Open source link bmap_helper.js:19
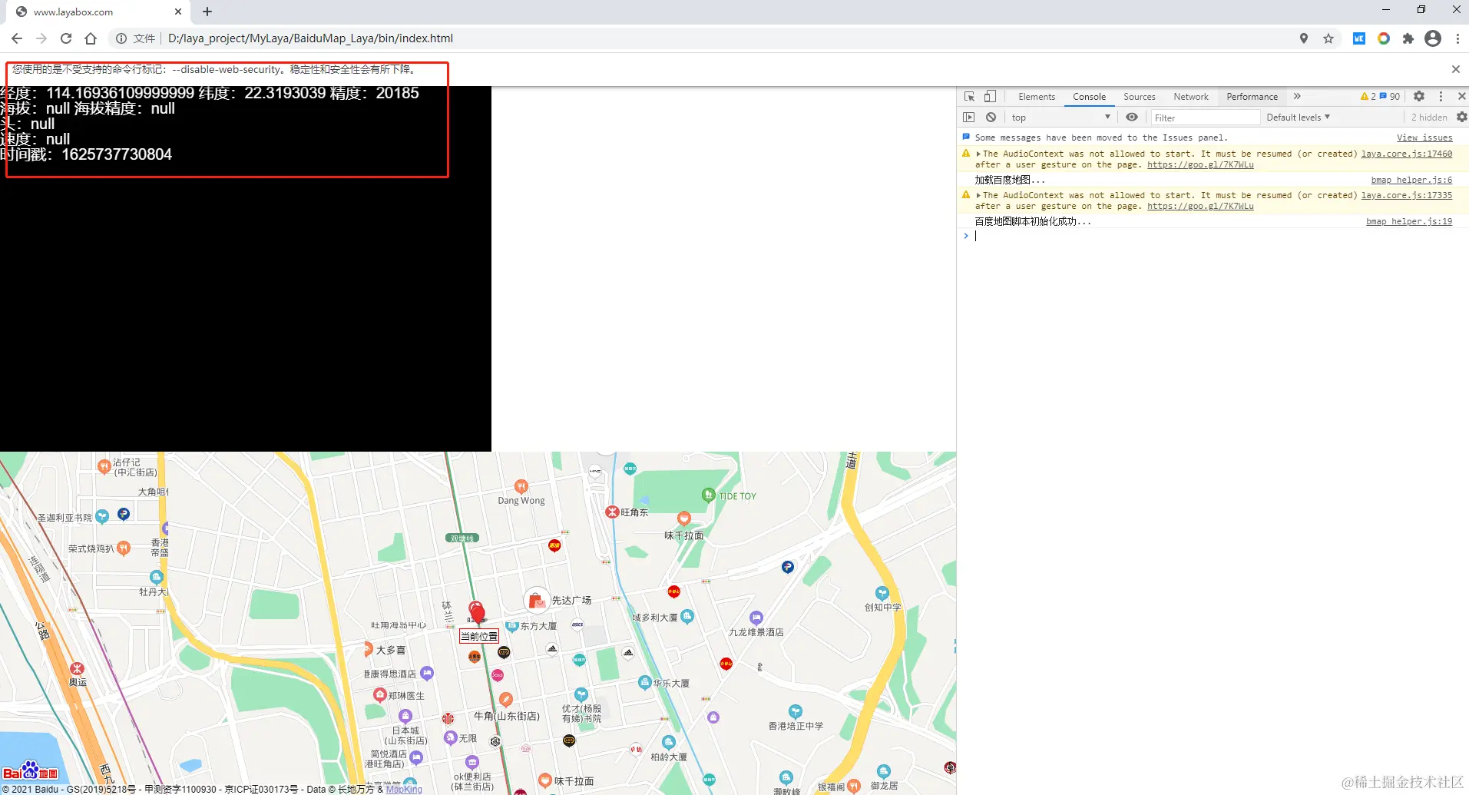This screenshot has width=1469, height=795. (1409, 221)
